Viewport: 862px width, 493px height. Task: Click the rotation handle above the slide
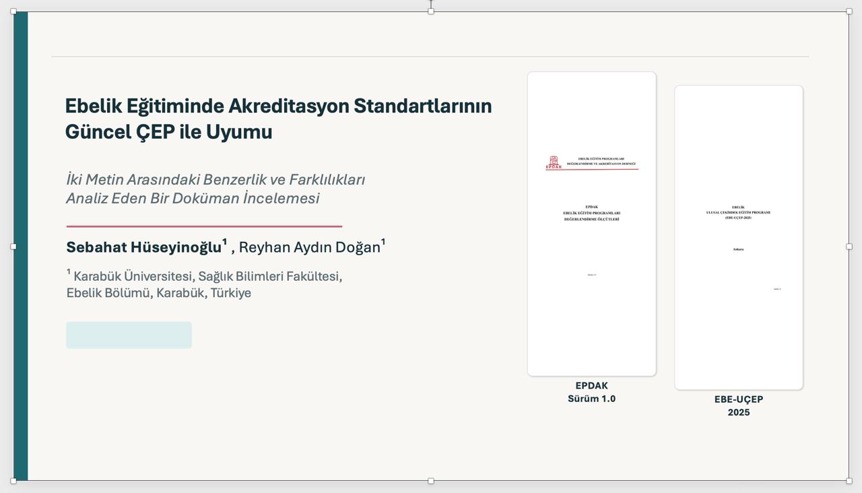click(431, 3)
